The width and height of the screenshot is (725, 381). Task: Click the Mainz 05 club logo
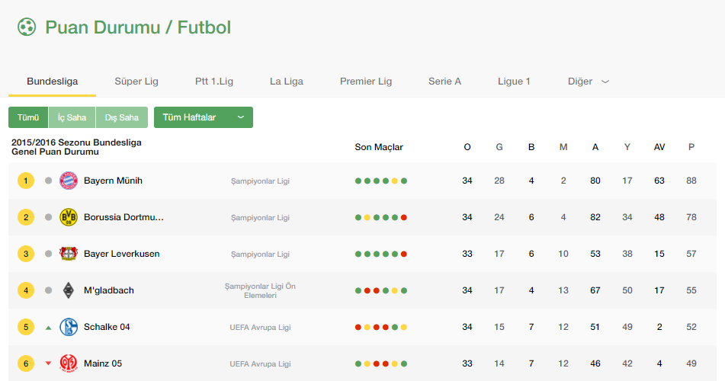[x=69, y=363]
